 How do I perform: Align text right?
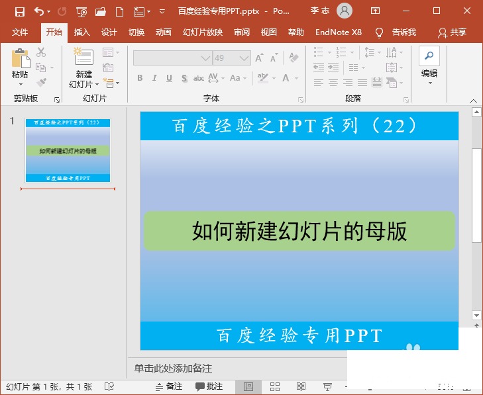pos(348,83)
